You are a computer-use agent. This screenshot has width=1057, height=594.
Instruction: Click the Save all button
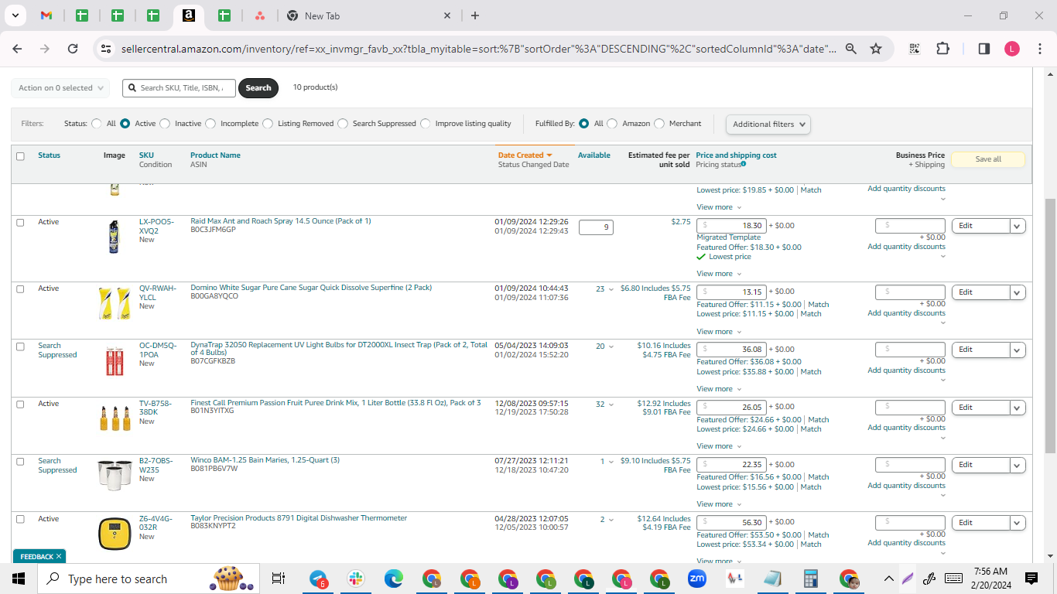point(988,159)
